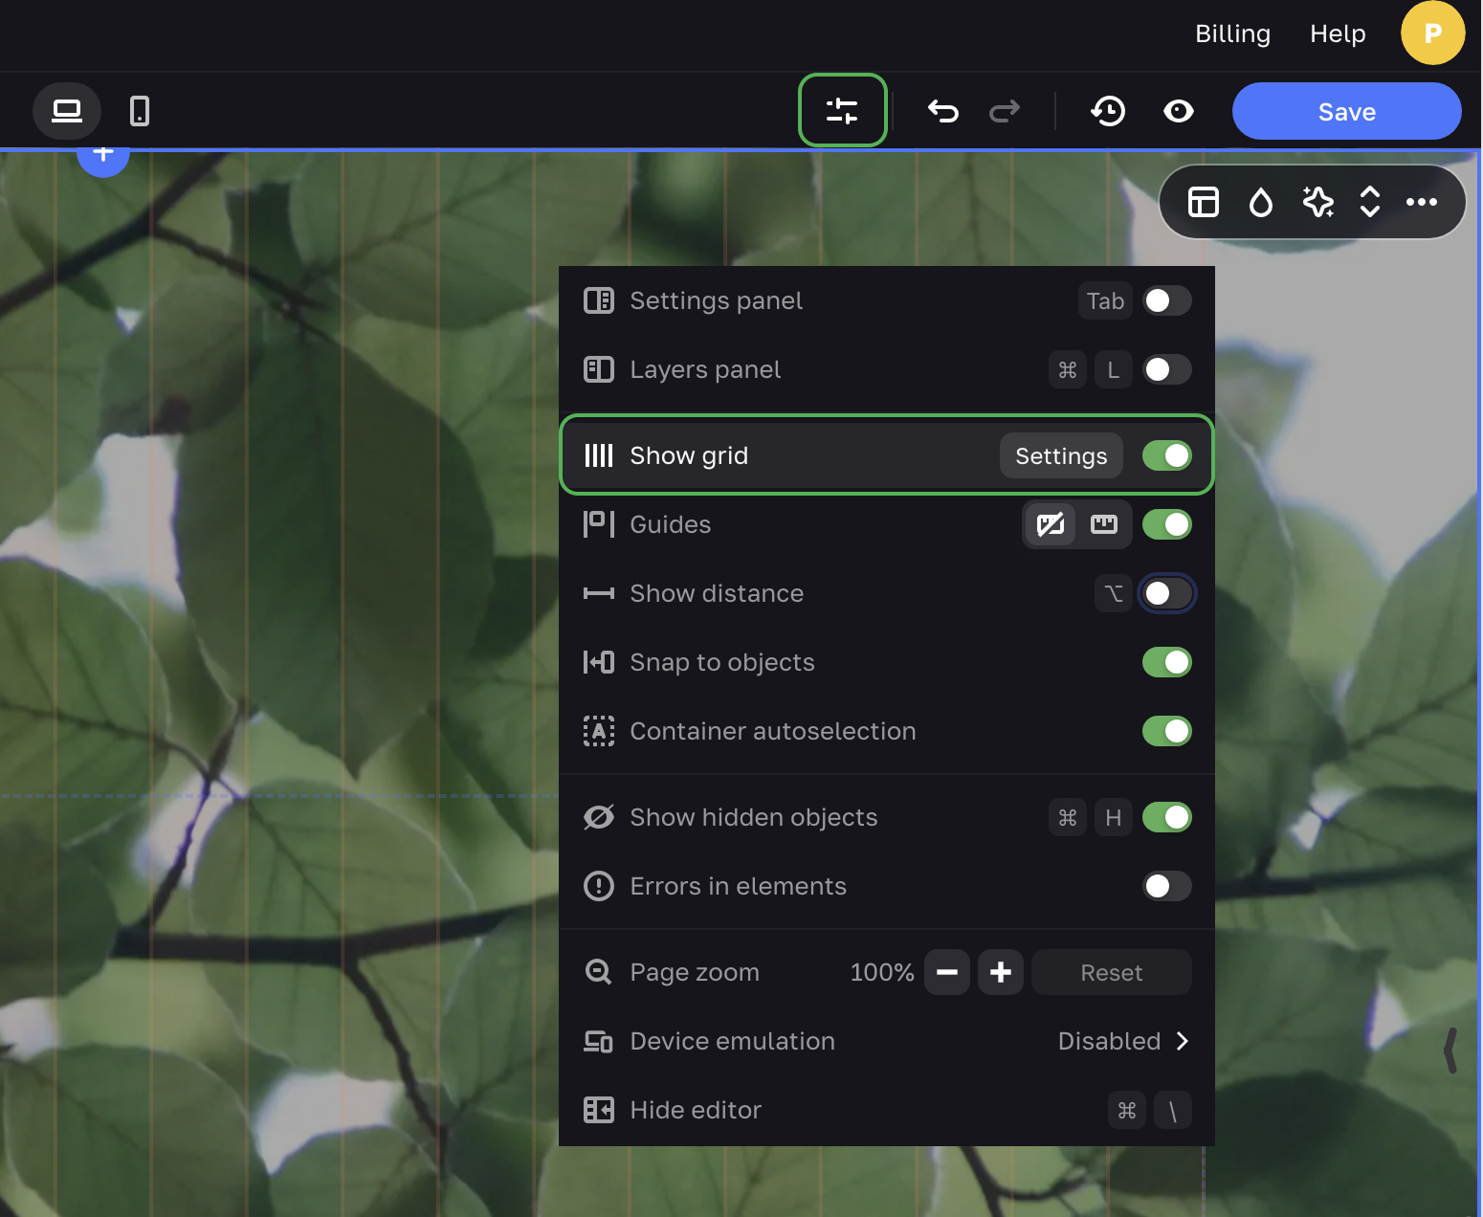Image resolution: width=1483 pixels, height=1217 pixels.
Task: Open version history clock icon
Action: pos(1108,111)
